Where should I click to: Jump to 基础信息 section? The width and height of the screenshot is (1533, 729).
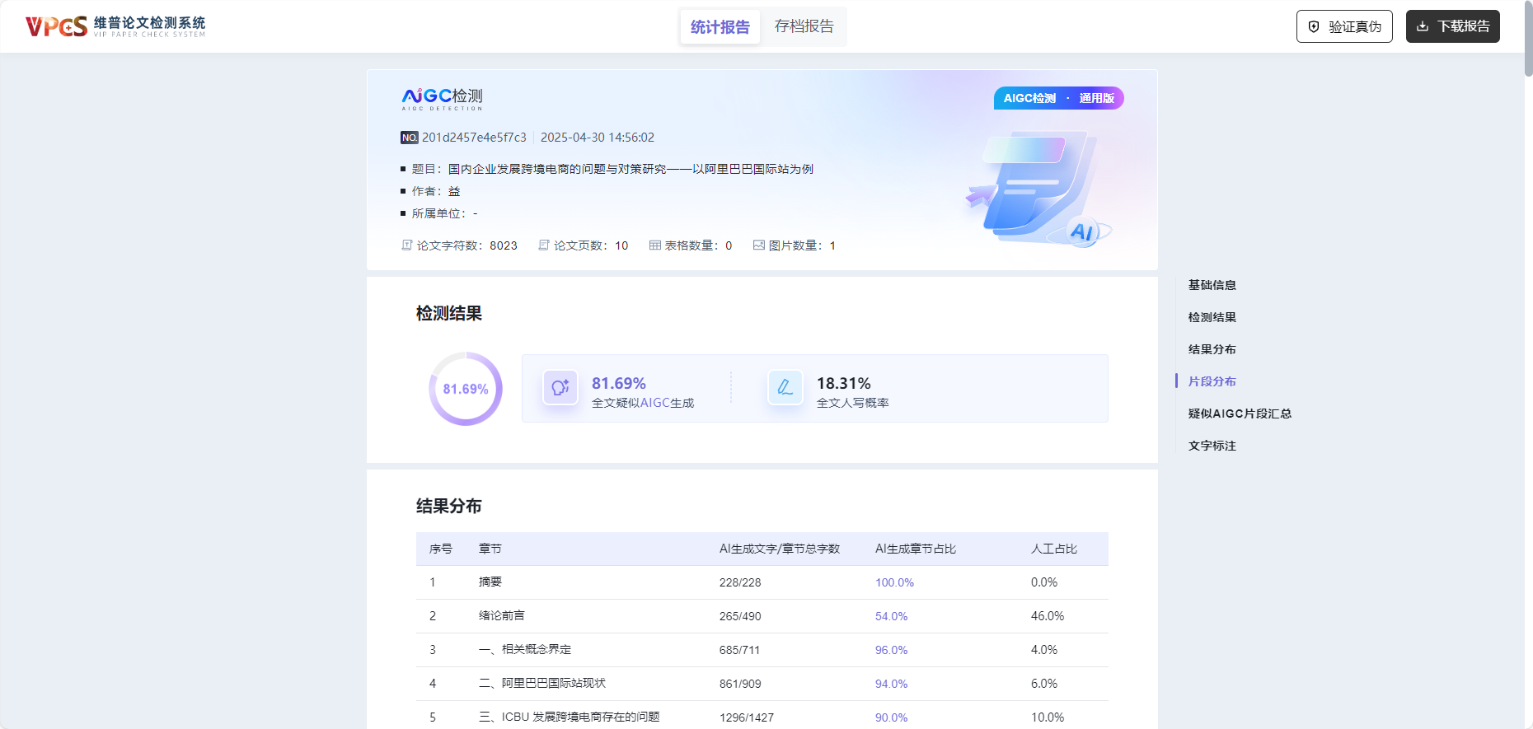[x=1212, y=285]
